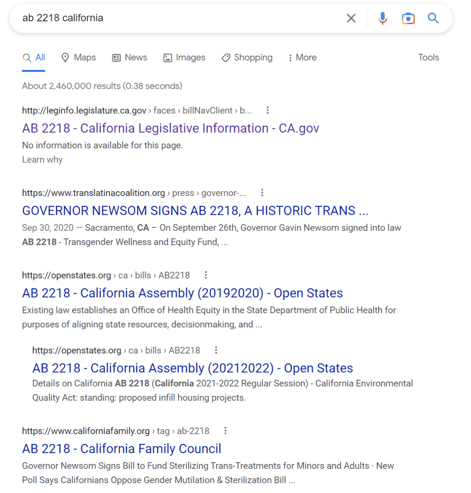Click into the search query text field
Screen dimensions: 471x493
click(x=178, y=18)
